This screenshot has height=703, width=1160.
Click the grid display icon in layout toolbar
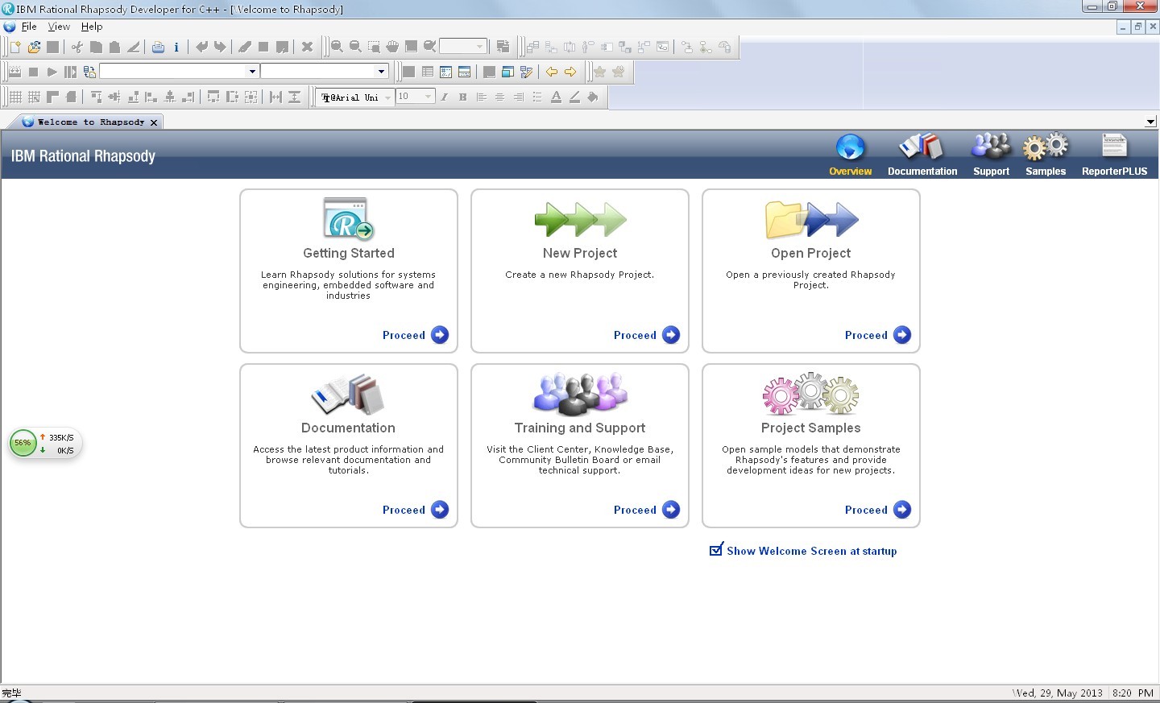(15, 97)
